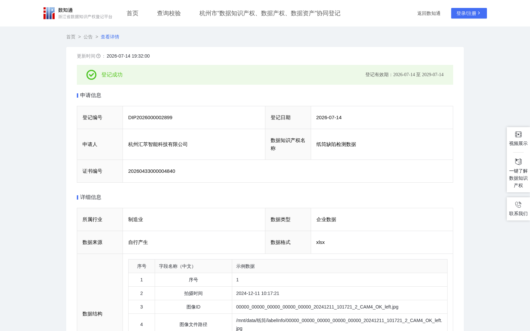Click the 登记成功 status text

(x=112, y=75)
